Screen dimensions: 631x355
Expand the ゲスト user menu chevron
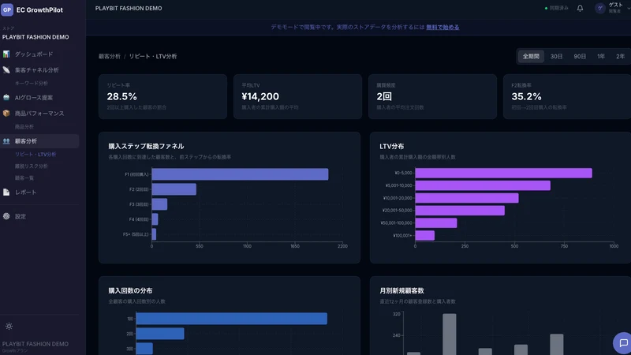[x=629, y=8]
